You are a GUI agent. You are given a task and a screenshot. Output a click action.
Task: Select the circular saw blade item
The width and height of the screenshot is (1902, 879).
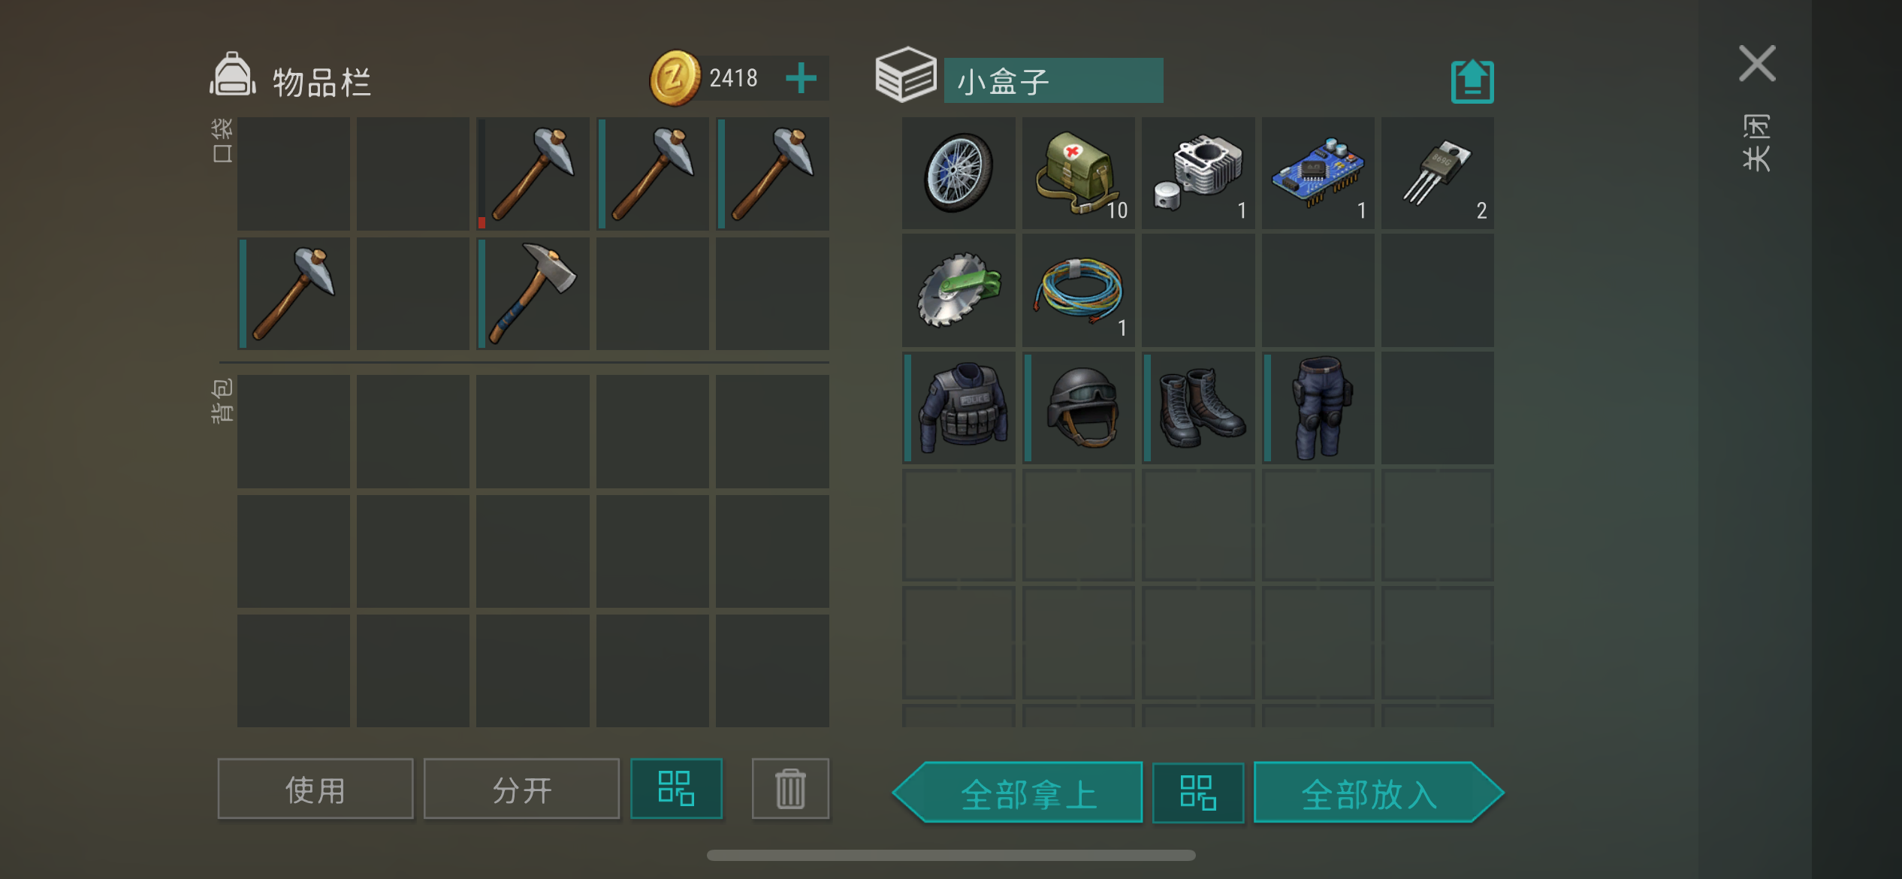pyautogui.click(x=958, y=291)
